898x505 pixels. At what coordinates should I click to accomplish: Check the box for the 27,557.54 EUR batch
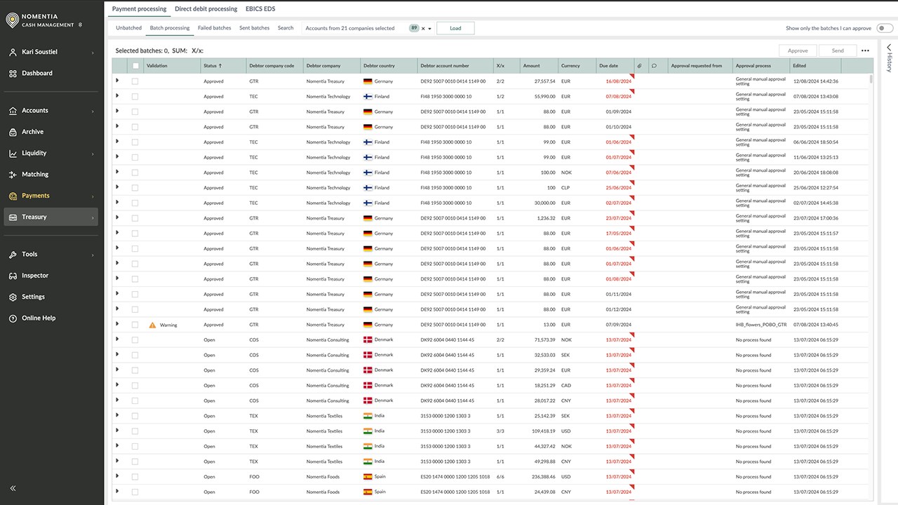coord(135,81)
